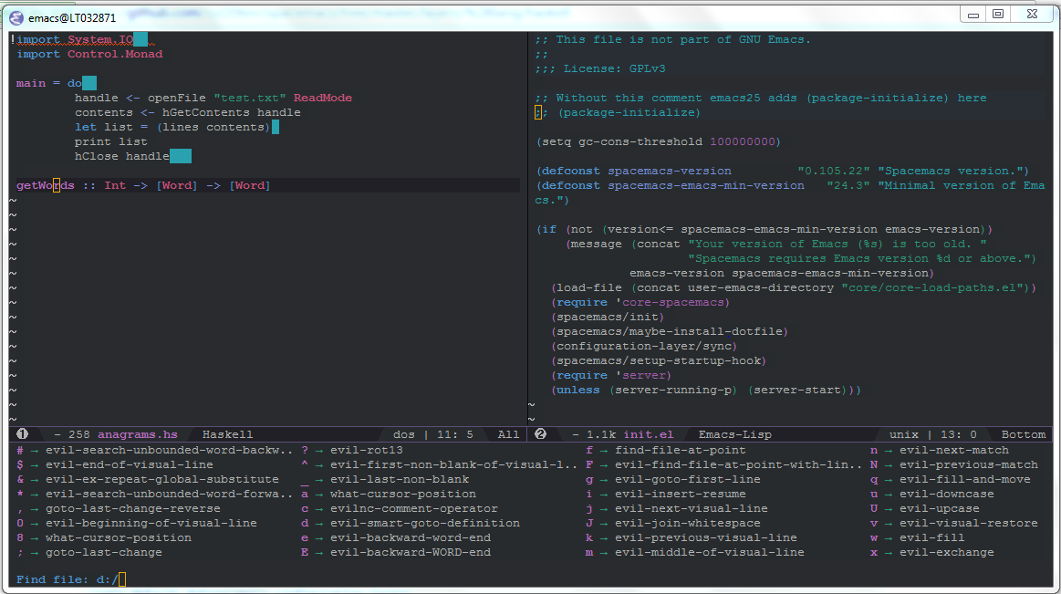The image size is (1061, 594).
Task: Click the 11: 5 cursor position indicator
Action: tap(455, 434)
